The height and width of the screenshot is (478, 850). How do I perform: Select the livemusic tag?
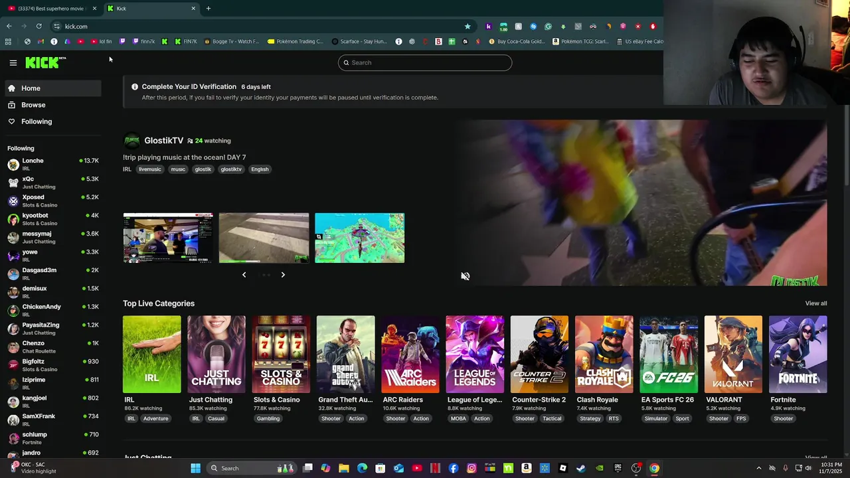[150, 169]
